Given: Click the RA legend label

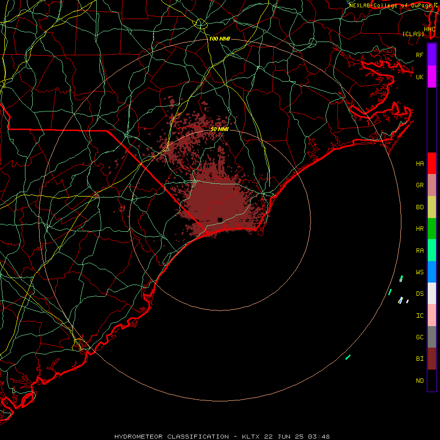Looking at the screenshot, I should pyautogui.click(x=420, y=251).
